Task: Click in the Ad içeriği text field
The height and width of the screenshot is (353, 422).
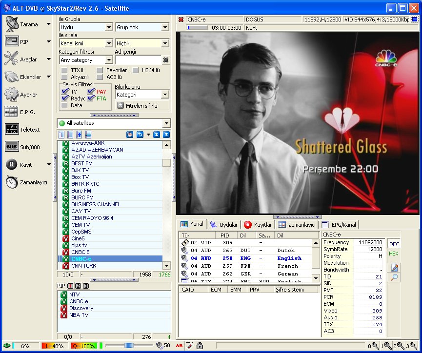Action: pyautogui.click(x=138, y=60)
